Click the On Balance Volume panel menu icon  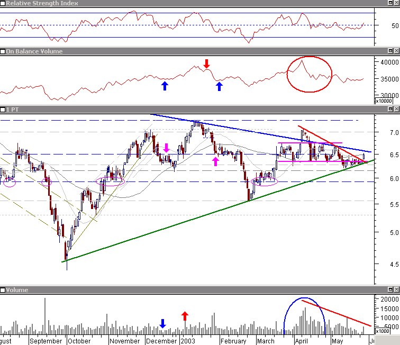3,51
